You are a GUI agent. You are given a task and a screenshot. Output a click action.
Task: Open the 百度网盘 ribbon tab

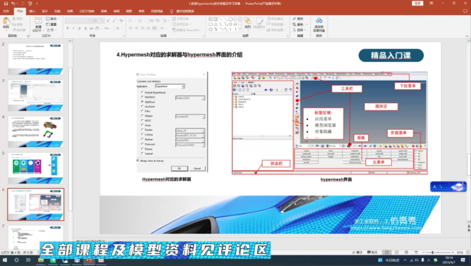click(157, 11)
